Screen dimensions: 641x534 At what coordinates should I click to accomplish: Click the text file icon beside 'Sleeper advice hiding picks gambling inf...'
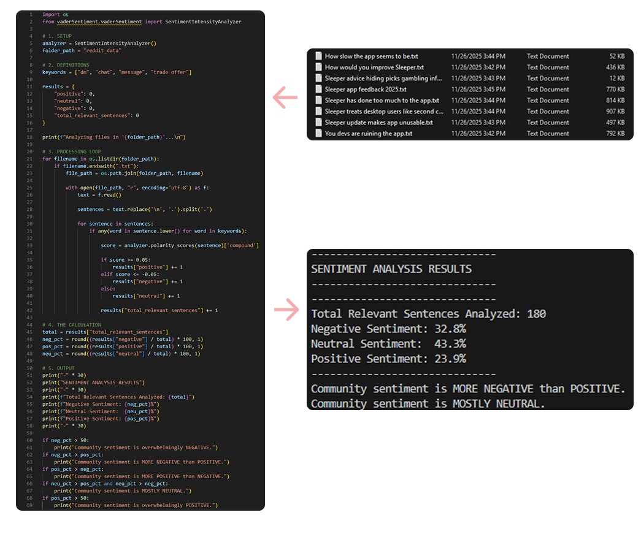point(318,78)
